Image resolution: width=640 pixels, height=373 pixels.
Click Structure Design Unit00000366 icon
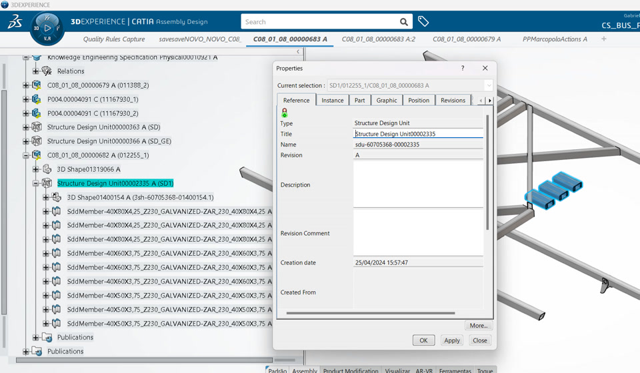pyautogui.click(x=37, y=141)
